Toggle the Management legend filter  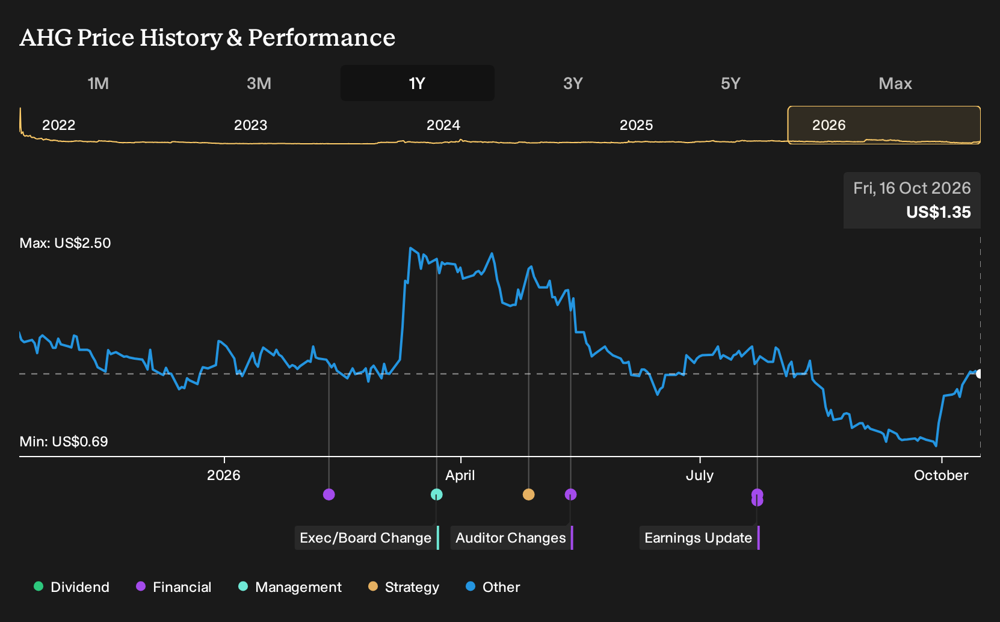click(290, 587)
